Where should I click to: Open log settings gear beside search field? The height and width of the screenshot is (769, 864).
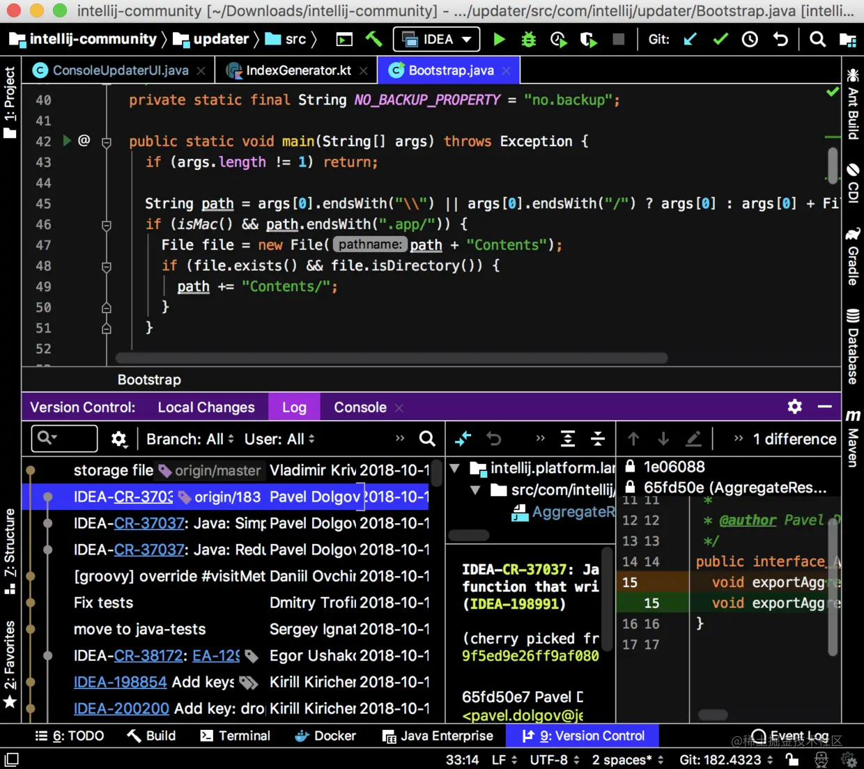click(119, 439)
